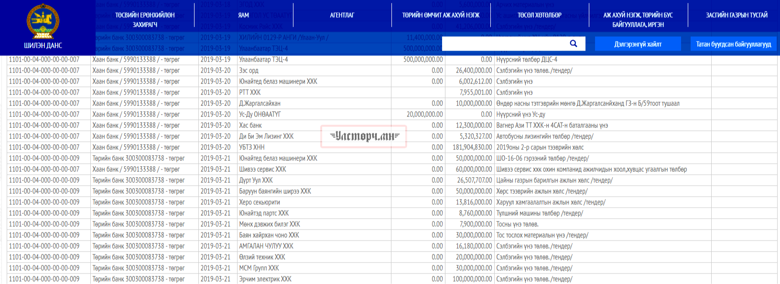The height and width of the screenshot is (284, 780).
Task: Open the Төсөл хөтөлбөр menu
Action: tap(540, 15)
